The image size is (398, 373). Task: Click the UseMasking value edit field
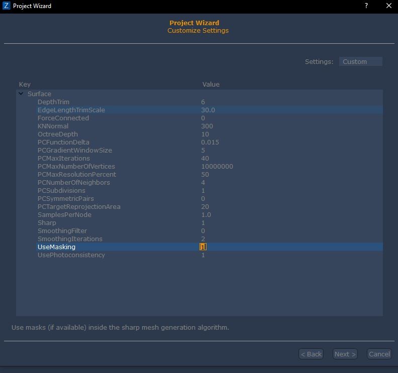203,247
